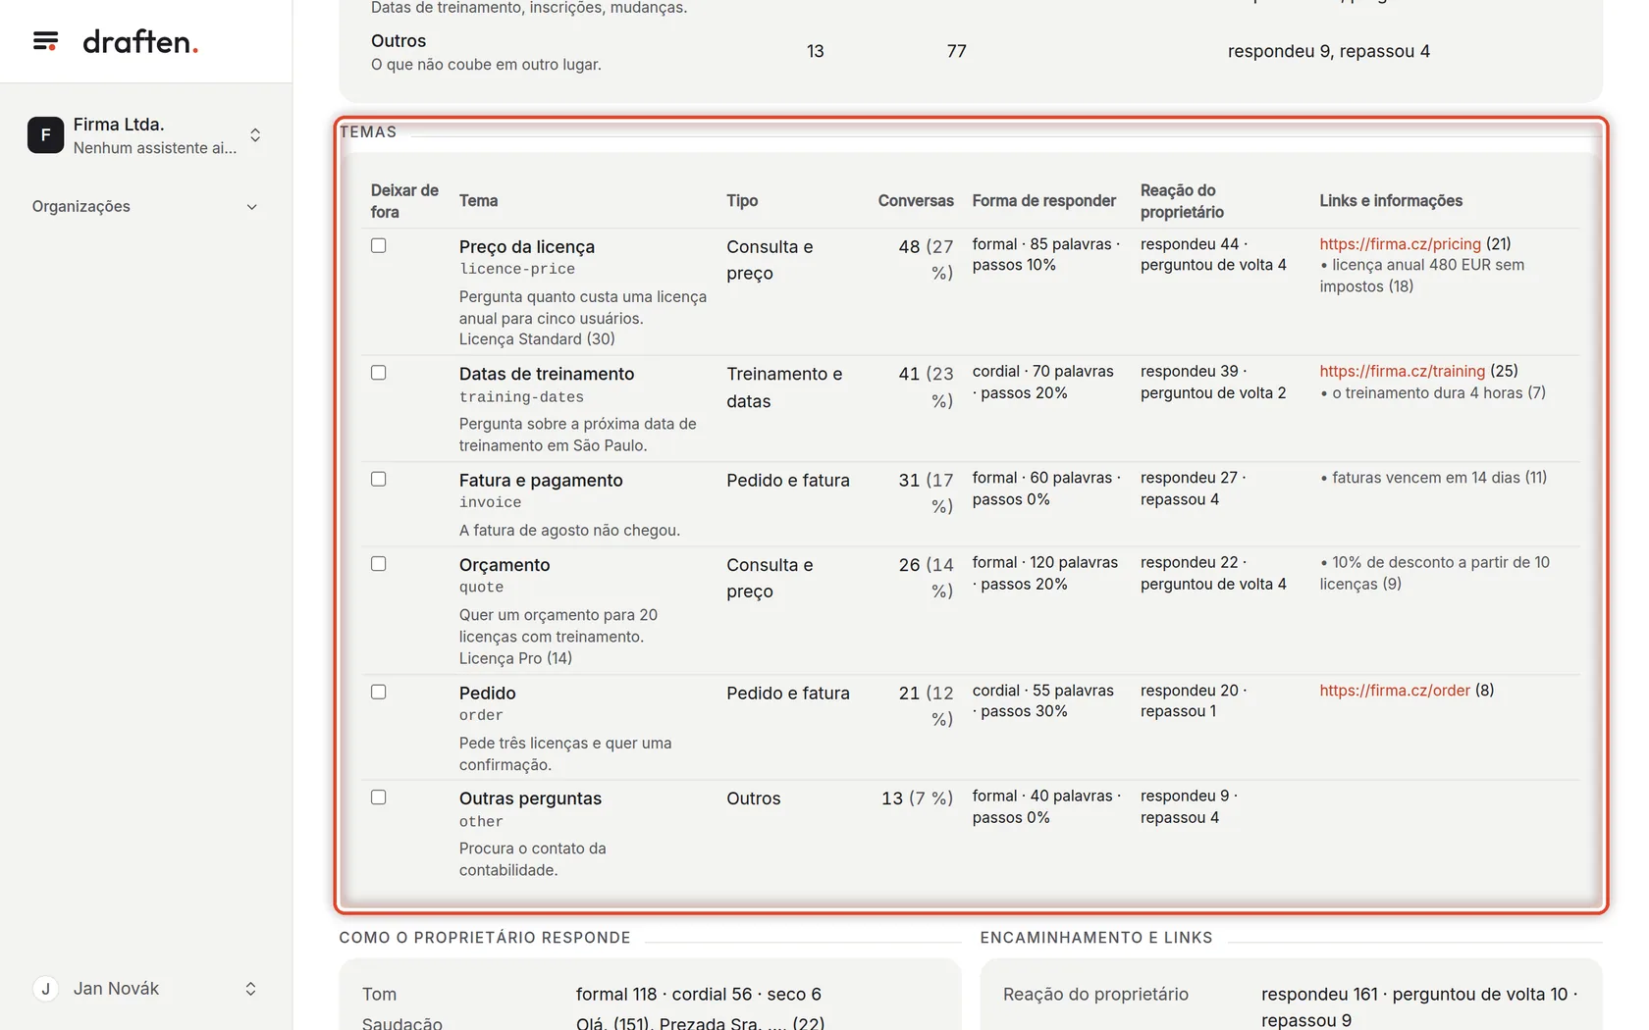Screen dimensions: 1649x1030
Task: Expand the Organizações section
Action: [145, 207]
